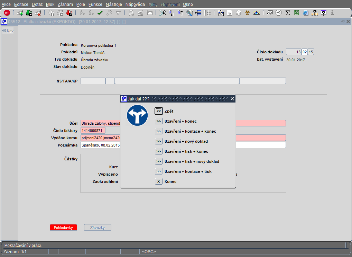The width and height of the screenshot is (352, 257).
Task: Click the X Konec button in dialog
Action: (158, 181)
